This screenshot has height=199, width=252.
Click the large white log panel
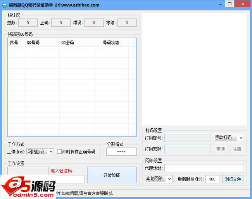click(x=195, y=69)
